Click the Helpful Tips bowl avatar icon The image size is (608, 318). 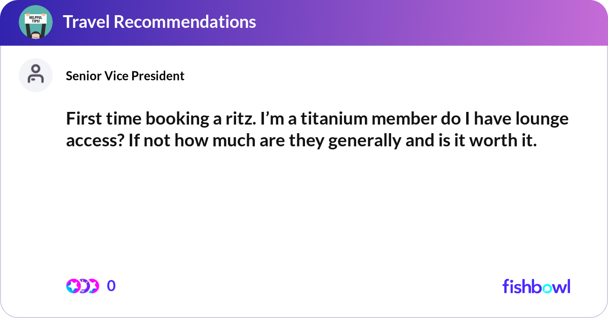pyautogui.click(x=35, y=22)
